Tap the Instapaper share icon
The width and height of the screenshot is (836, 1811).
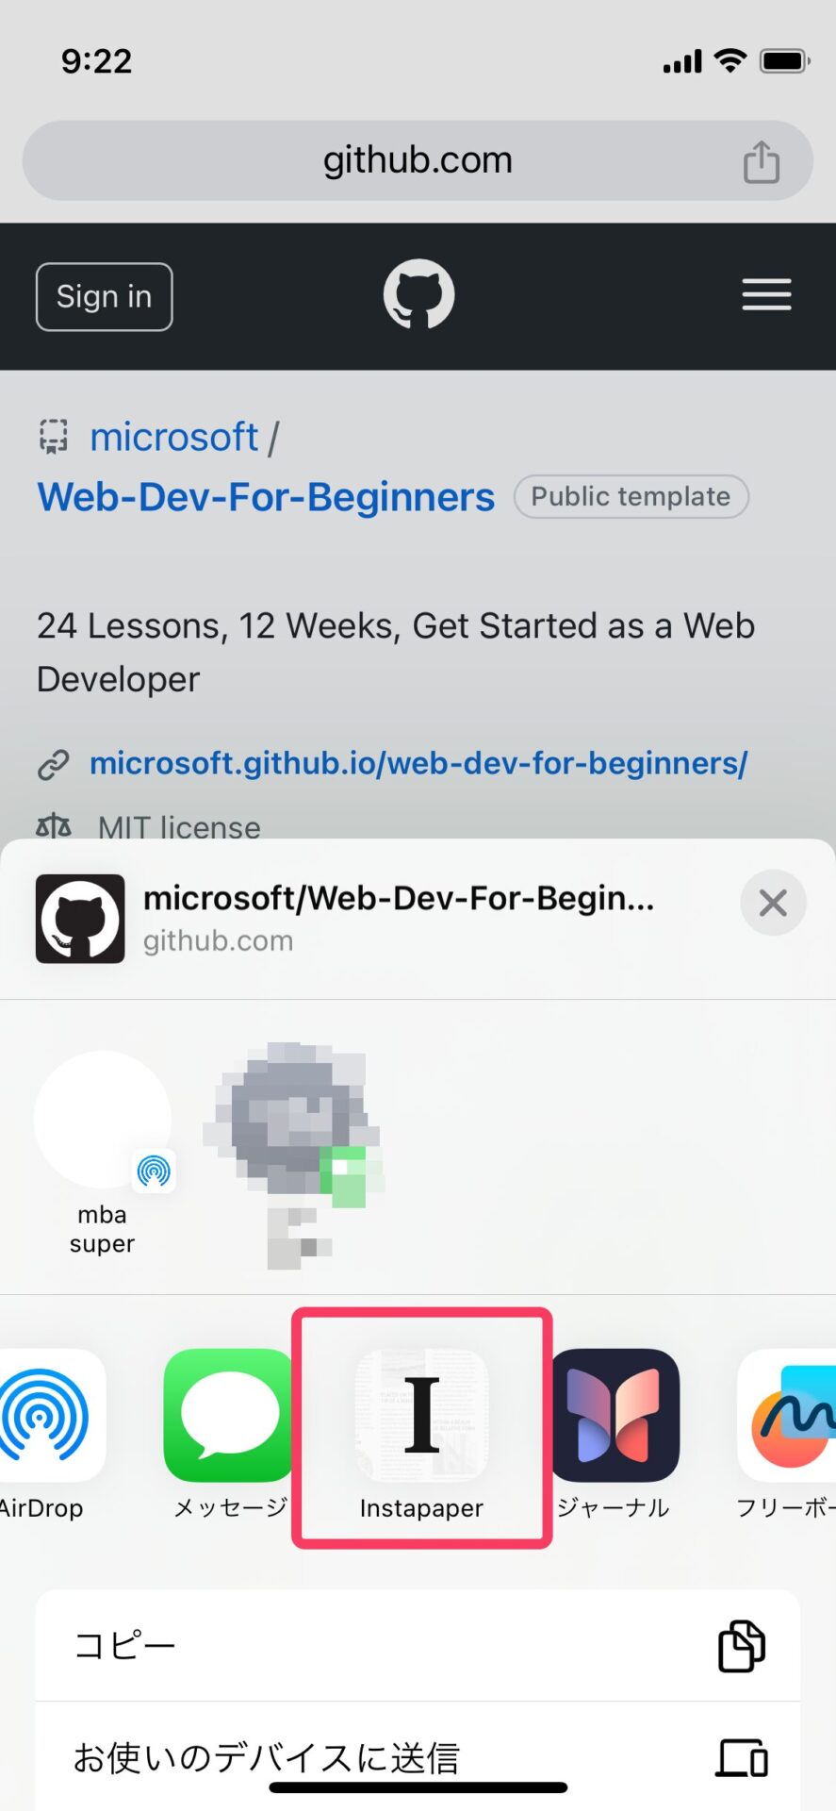pyautogui.click(x=421, y=1415)
